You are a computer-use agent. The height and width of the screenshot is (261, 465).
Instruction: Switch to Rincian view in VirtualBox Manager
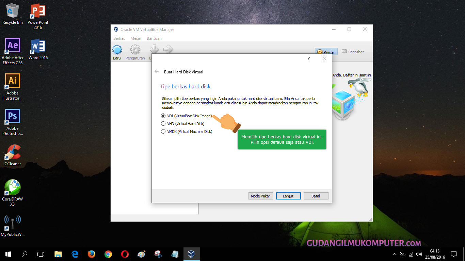[326, 52]
